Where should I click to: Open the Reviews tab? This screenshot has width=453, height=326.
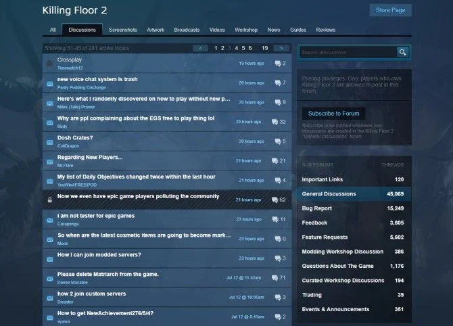click(x=326, y=30)
